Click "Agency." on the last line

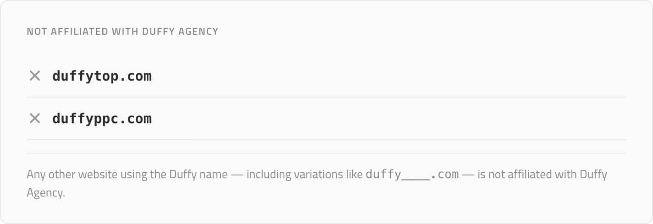click(x=46, y=193)
